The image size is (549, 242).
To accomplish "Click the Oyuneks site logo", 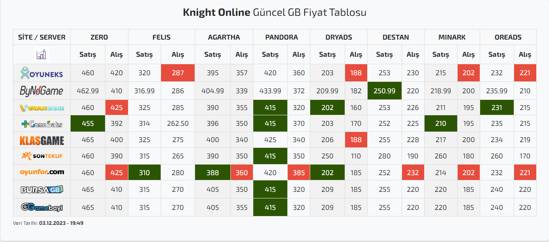I will (42, 73).
